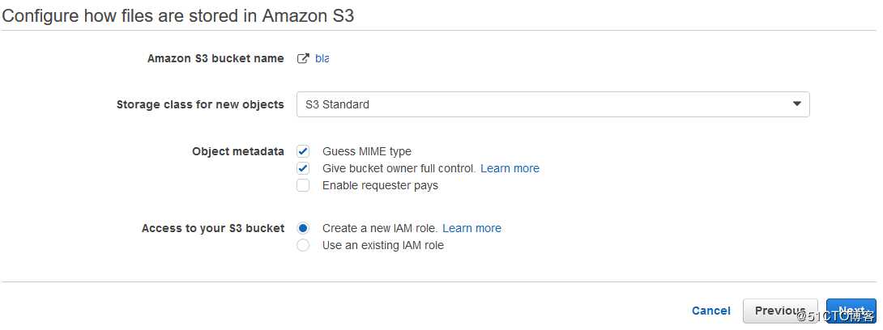Image resolution: width=883 pixels, height=330 pixels.
Task: Click the 'Amazon S3 bucket name' label
Action: pyautogui.click(x=215, y=58)
